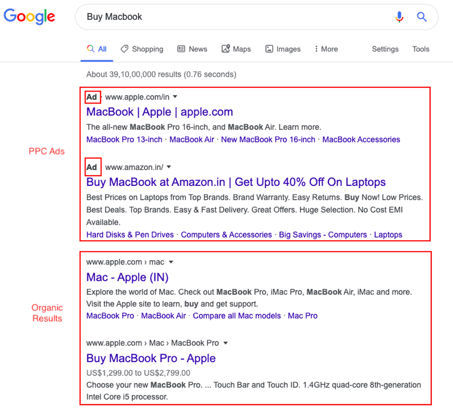Image resolution: width=453 pixels, height=420 pixels.
Task: Click the Shopping tag icon
Action: (124, 49)
